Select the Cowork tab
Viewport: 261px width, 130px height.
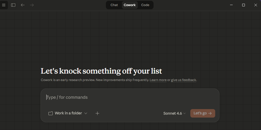point(130,5)
